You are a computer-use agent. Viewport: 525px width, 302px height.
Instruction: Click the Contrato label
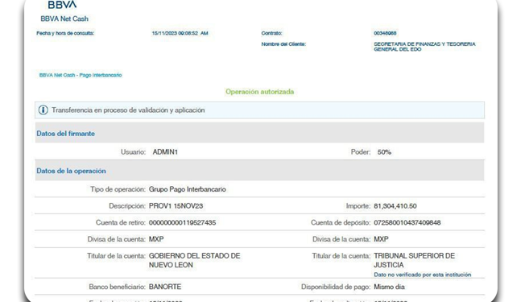[271, 33]
